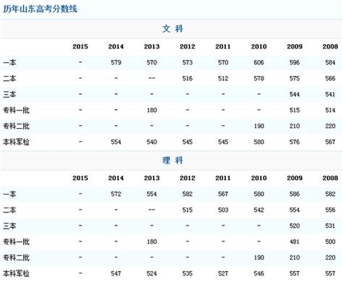
Task: Click the 文科 专科二批 2010 score 190
Action: click(x=259, y=126)
